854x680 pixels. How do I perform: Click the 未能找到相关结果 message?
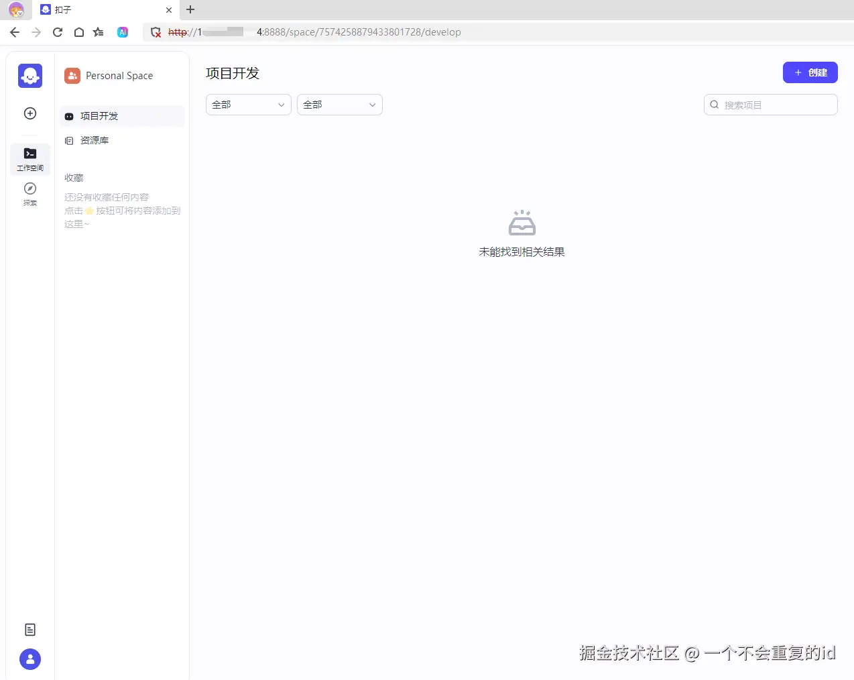click(522, 252)
